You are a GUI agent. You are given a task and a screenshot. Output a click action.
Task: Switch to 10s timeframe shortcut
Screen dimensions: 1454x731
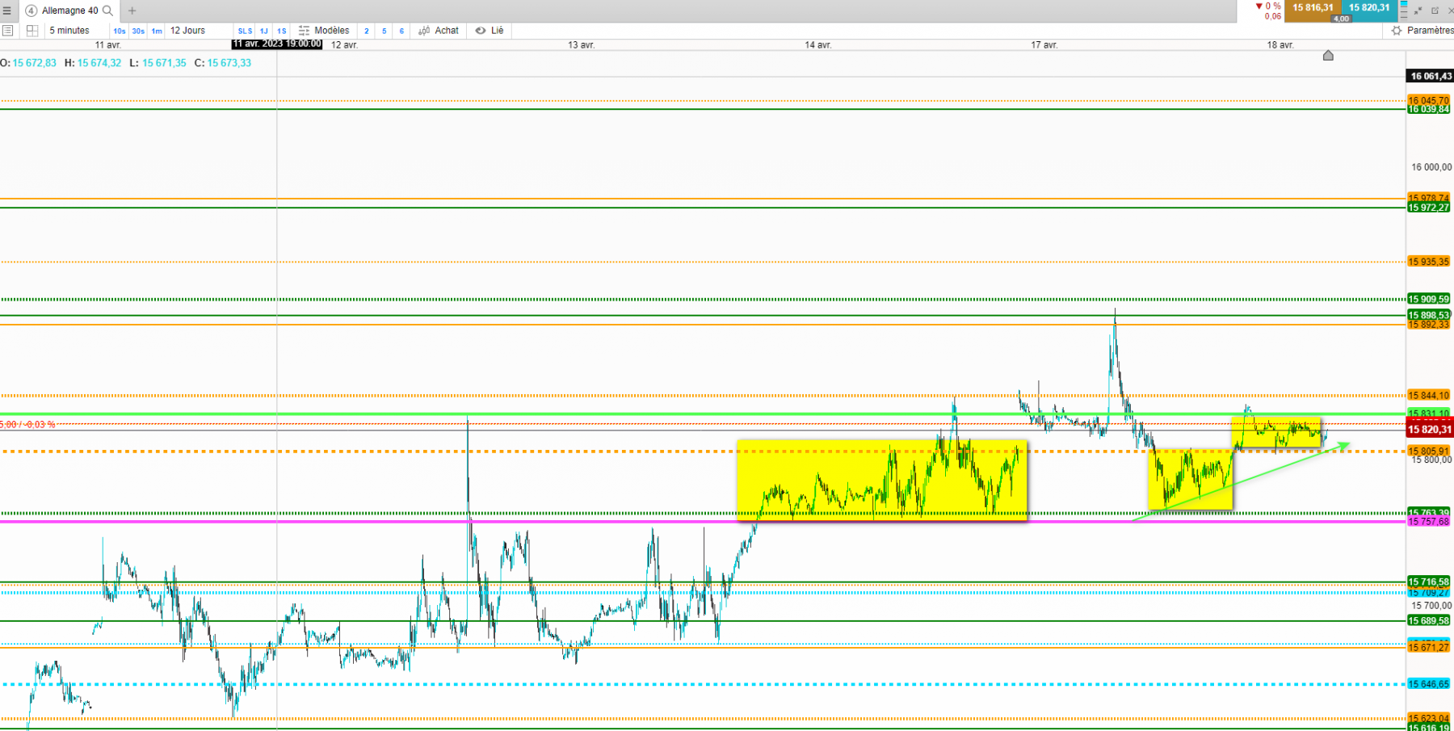(120, 31)
